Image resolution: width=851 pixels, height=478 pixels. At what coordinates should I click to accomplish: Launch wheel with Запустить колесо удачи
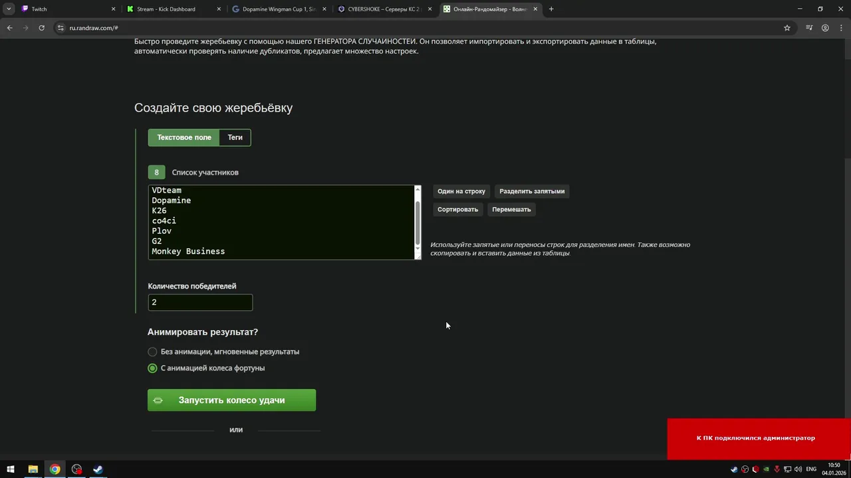(x=231, y=400)
